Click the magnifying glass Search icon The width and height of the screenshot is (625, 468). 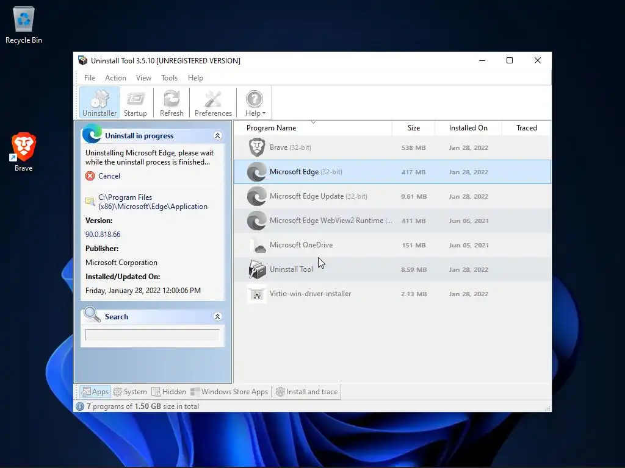click(x=92, y=314)
